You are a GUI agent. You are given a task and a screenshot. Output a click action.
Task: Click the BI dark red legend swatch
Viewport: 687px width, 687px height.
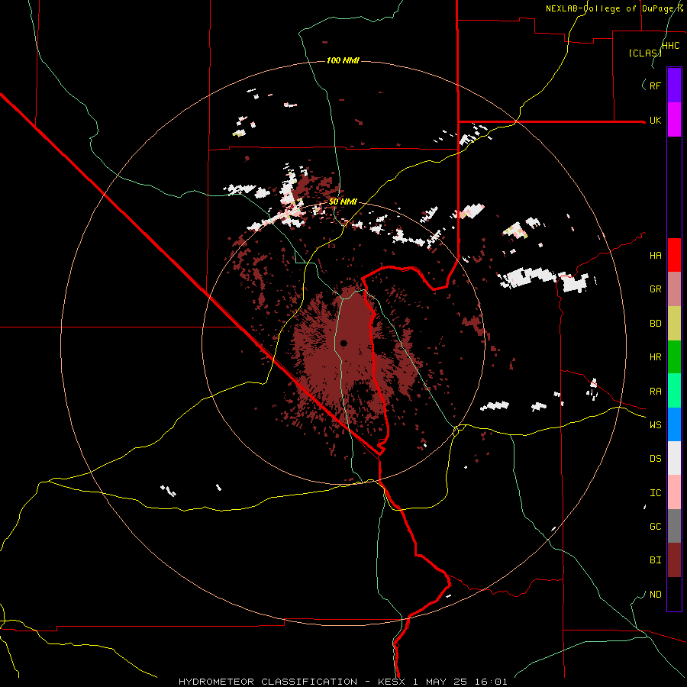674,560
